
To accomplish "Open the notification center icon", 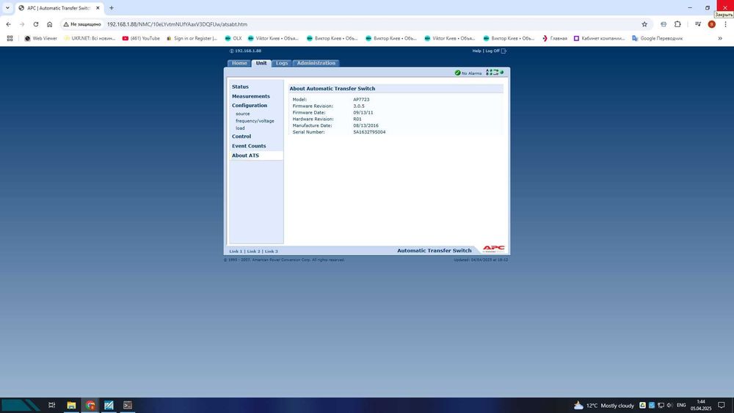I will 722,405.
